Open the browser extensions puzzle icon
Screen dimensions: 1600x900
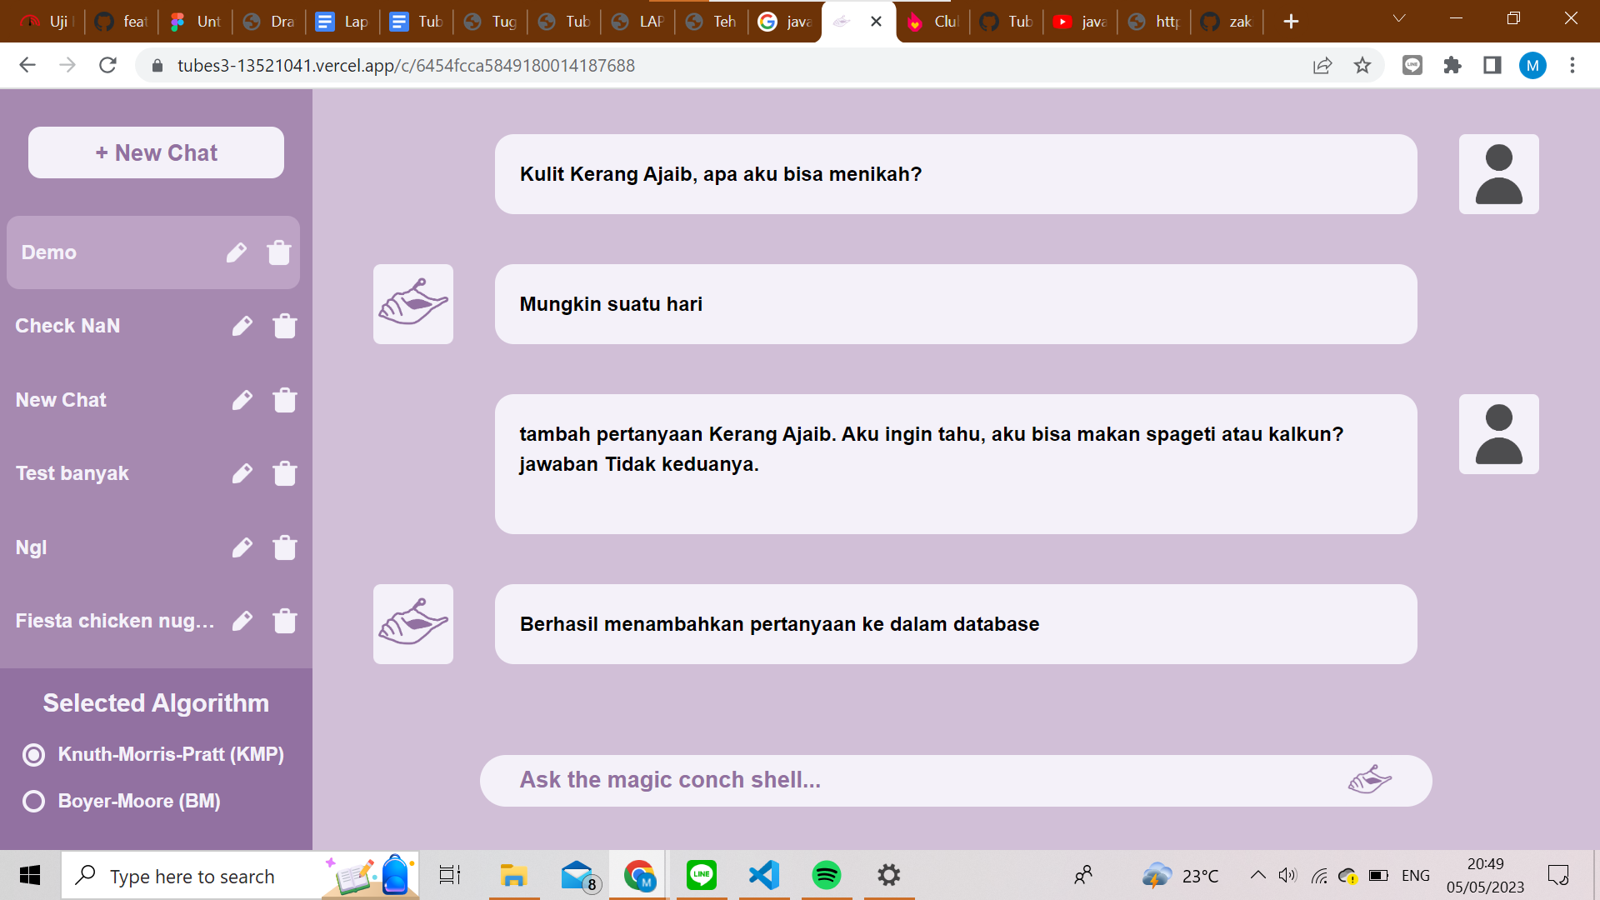[1452, 65]
